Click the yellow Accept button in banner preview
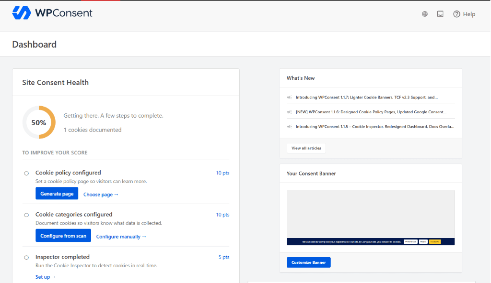Viewport: 491px width, 283px height. [x=434, y=242]
